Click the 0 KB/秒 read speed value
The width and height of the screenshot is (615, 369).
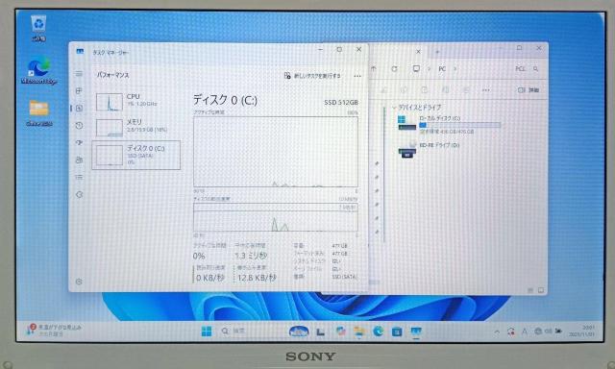(x=210, y=278)
